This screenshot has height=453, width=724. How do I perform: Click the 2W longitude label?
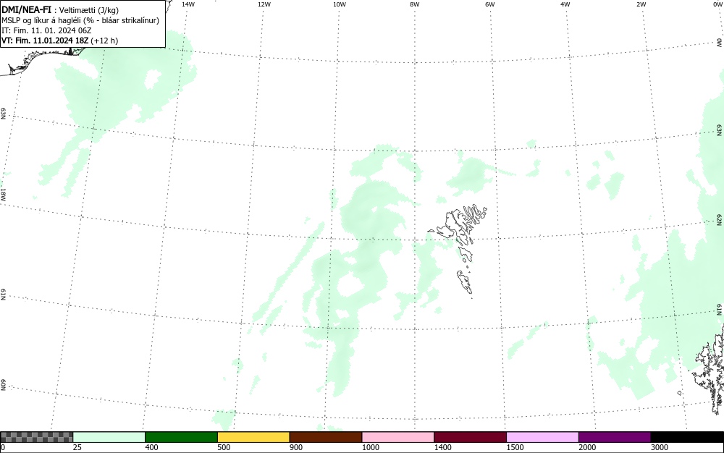point(641,4)
